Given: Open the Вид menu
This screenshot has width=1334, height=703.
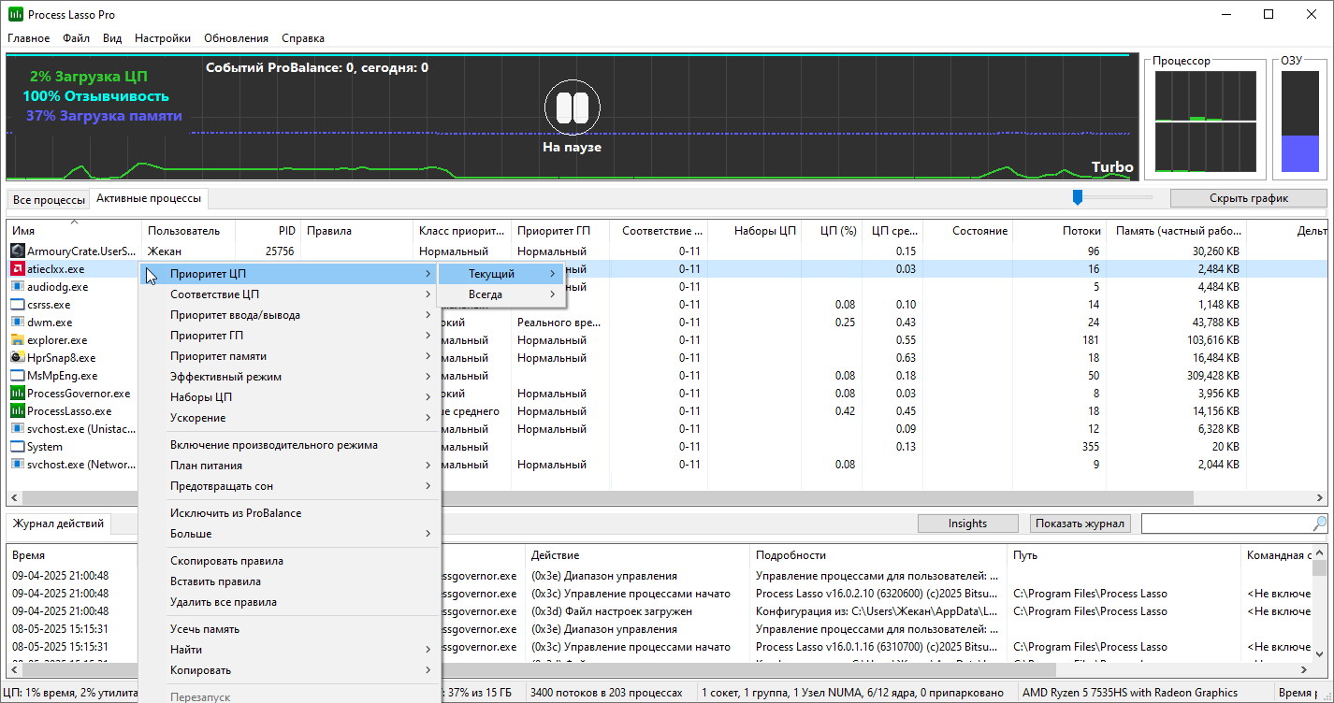Looking at the screenshot, I should point(112,38).
